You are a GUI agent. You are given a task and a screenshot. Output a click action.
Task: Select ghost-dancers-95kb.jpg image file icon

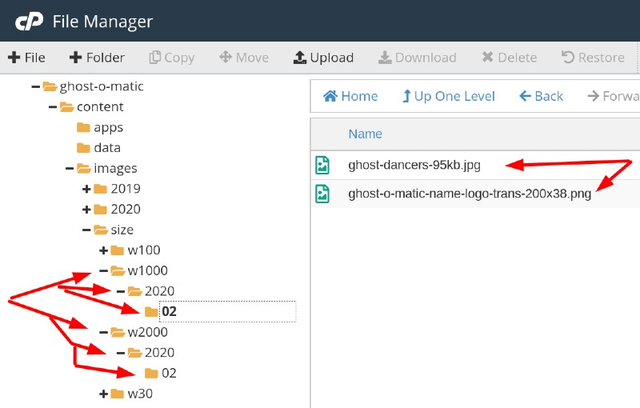(x=322, y=166)
